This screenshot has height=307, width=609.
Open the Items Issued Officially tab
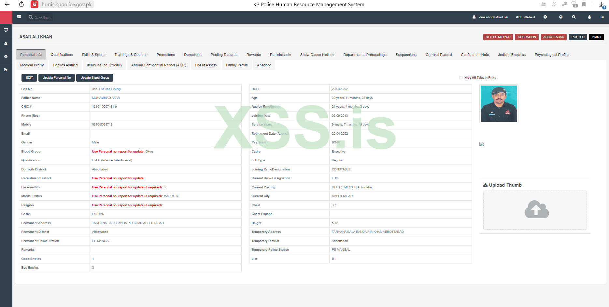105,65
